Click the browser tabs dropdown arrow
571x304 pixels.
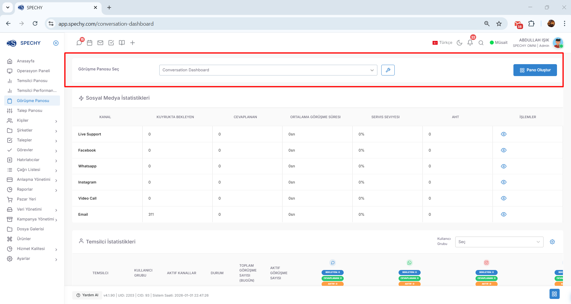click(x=7, y=7)
